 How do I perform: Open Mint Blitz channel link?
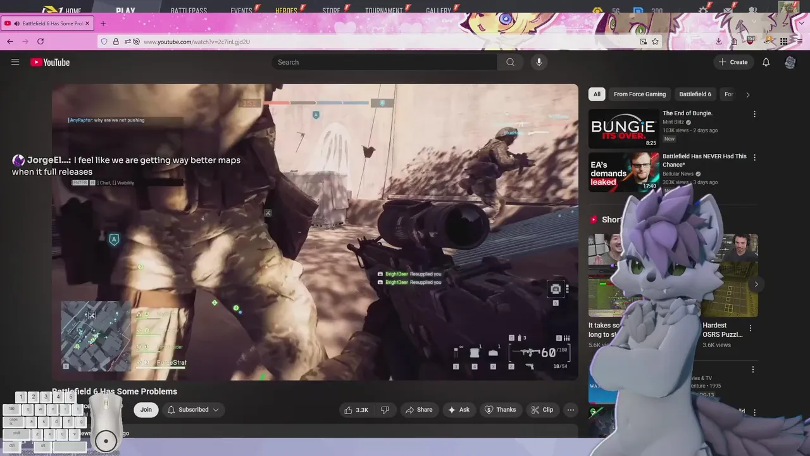pos(674,122)
